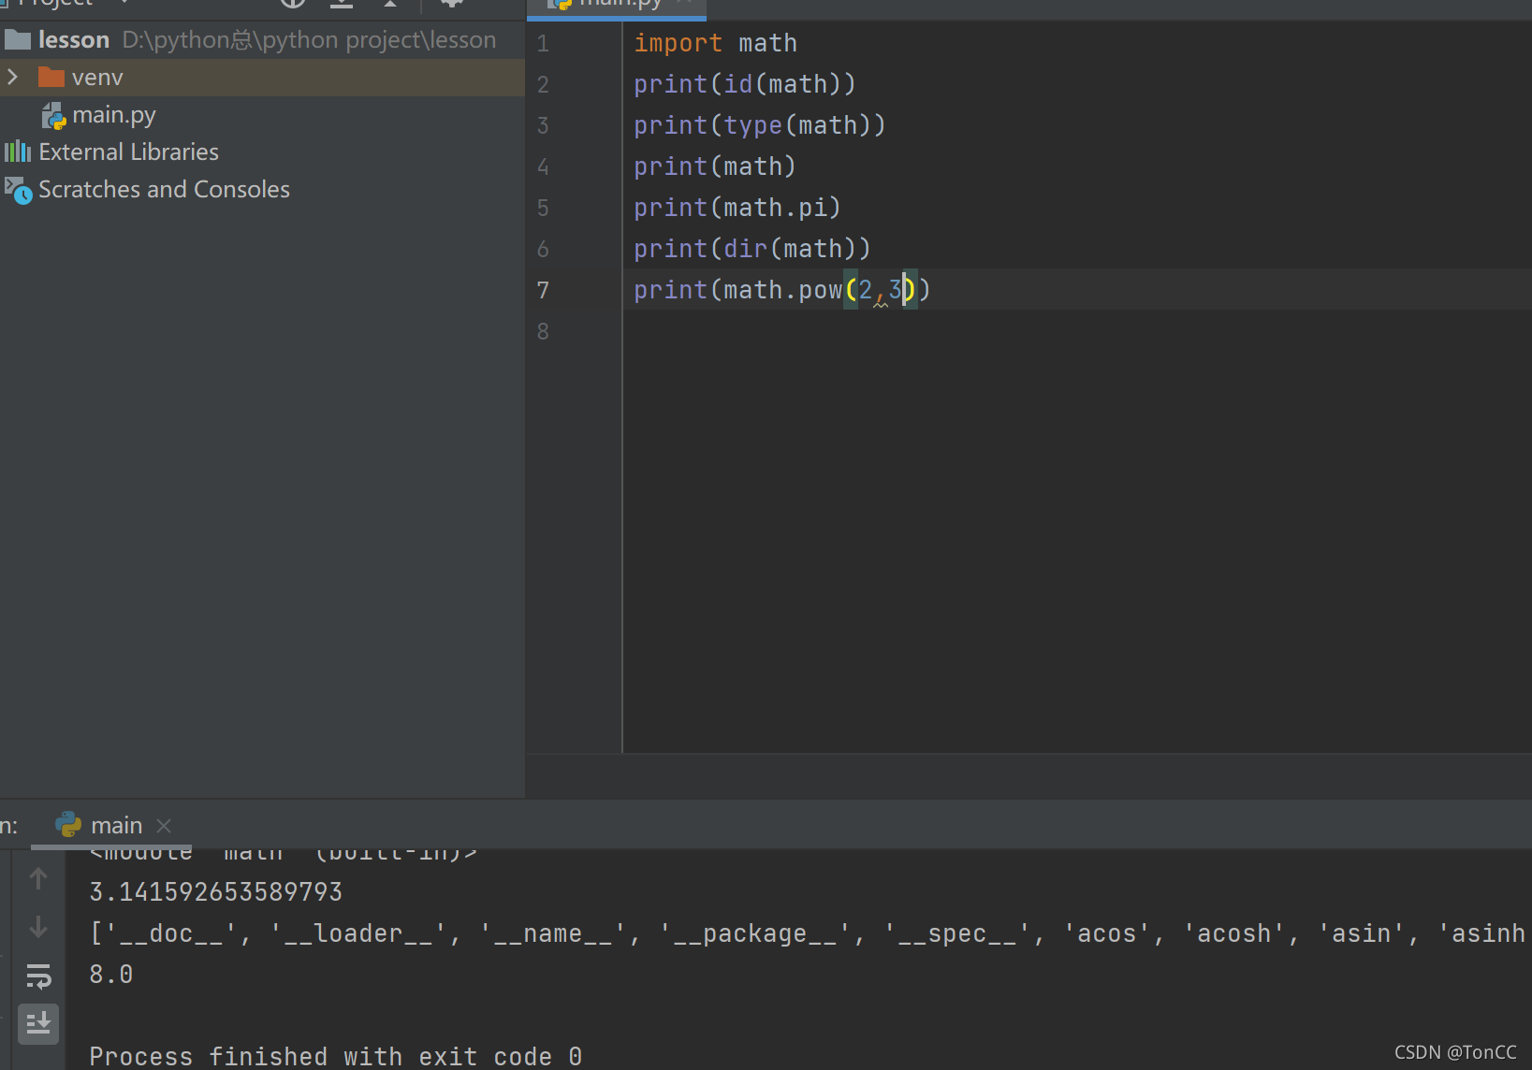Open main.py in the project tree
1532x1070 pixels.
pyautogui.click(x=114, y=115)
